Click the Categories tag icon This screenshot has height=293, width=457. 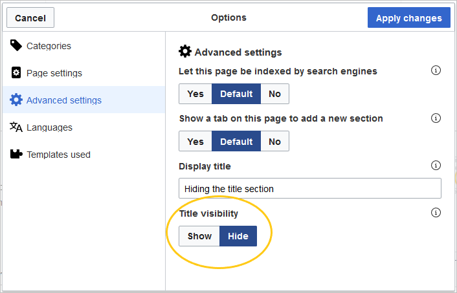click(16, 45)
